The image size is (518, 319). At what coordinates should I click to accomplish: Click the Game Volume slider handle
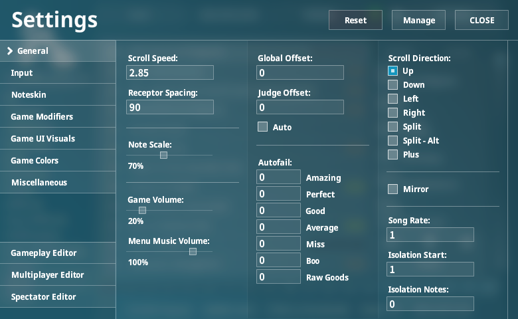click(x=142, y=210)
